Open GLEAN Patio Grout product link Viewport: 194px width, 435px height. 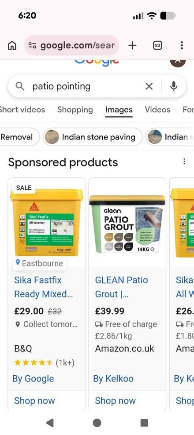point(121,287)
